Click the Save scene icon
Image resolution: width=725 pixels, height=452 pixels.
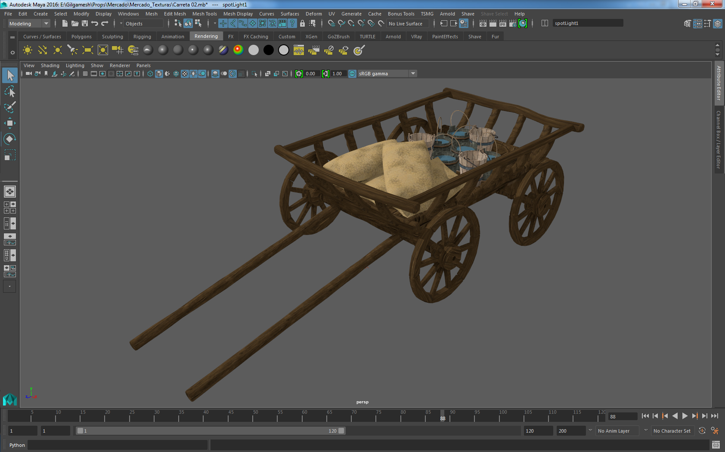click(x=85, y=24)
